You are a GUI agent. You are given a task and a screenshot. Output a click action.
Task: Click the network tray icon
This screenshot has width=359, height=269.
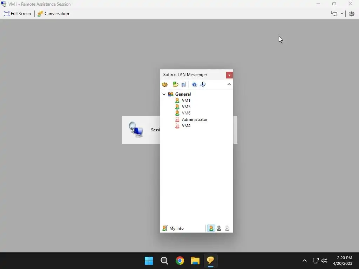[316, 261]
